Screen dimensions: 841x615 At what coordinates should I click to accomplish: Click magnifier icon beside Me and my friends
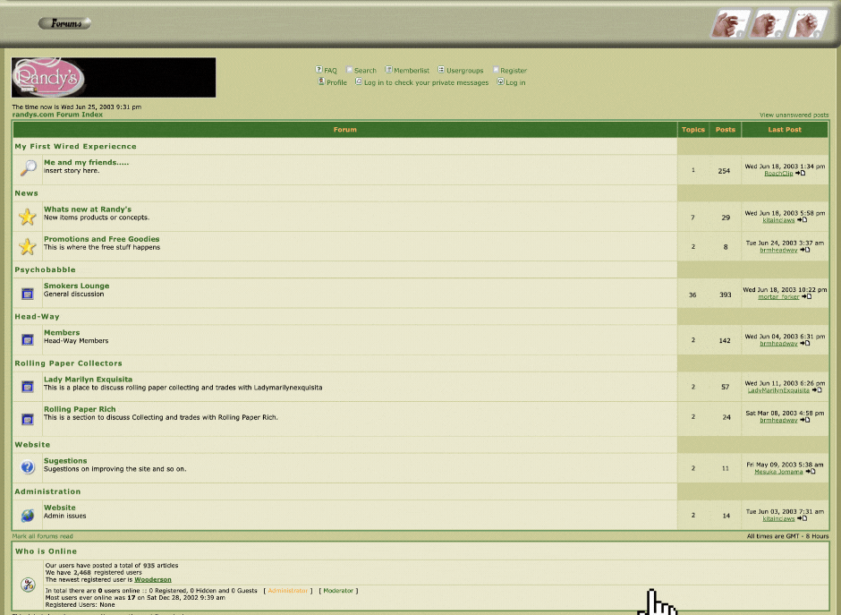(x=28, y=168)
